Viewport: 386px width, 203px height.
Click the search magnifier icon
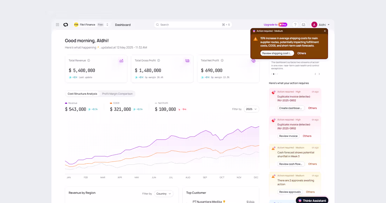click(x=157, y=25)
